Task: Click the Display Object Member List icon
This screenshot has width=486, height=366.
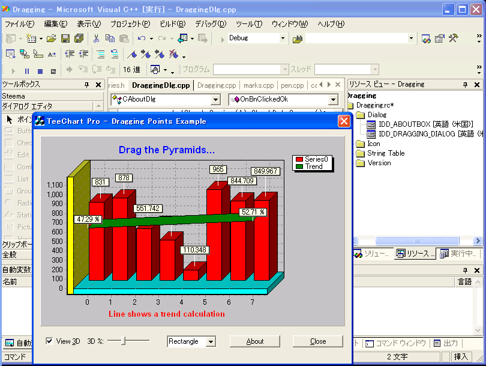Action: point(11,54)
